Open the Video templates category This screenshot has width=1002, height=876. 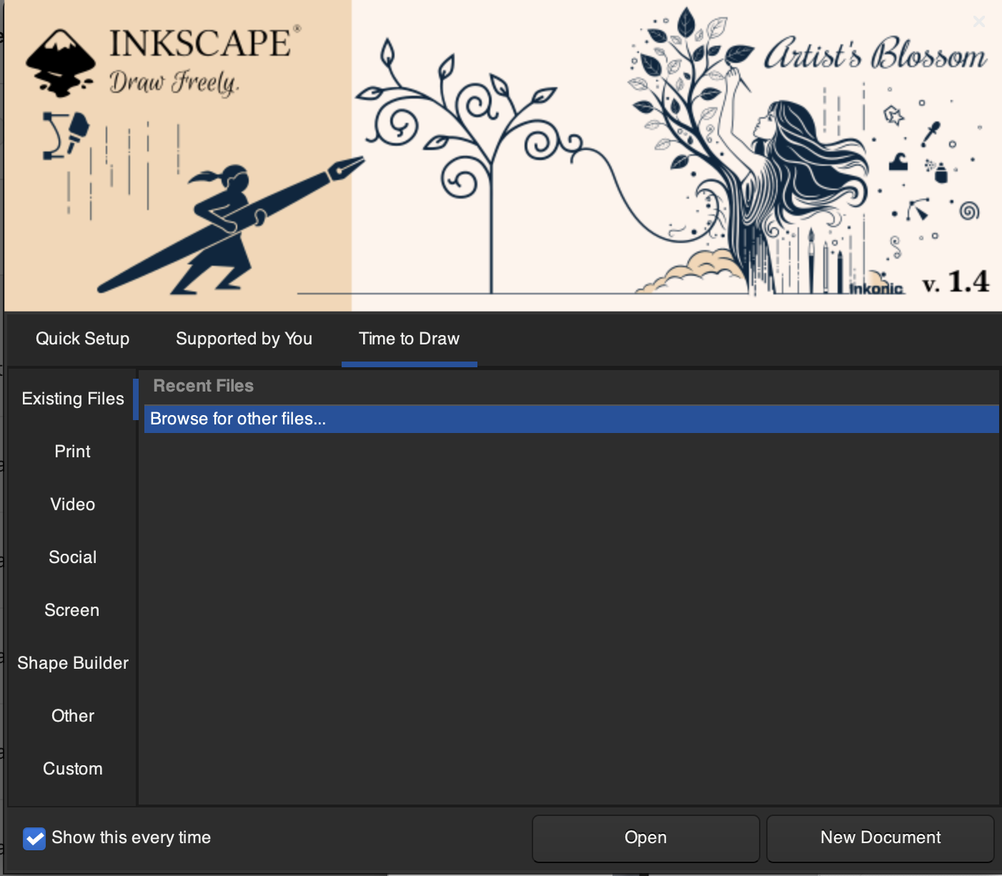tap(73, 504)
